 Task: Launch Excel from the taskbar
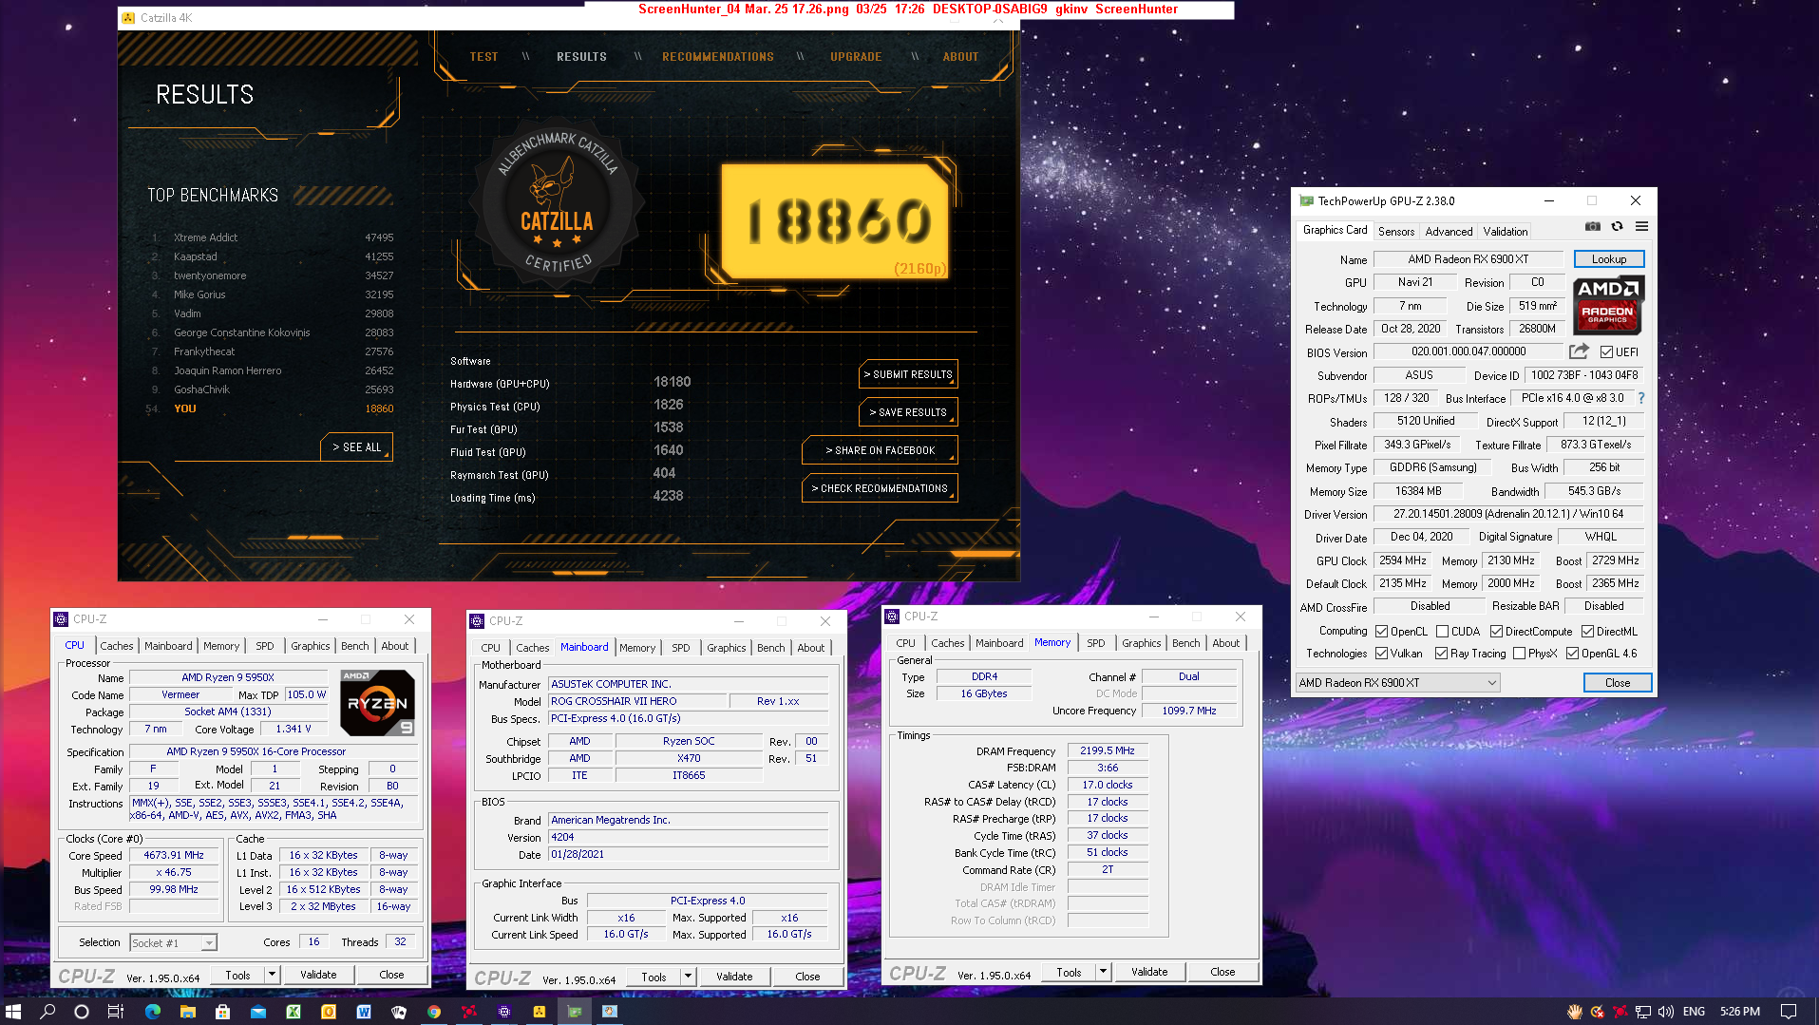[293, 1012]
